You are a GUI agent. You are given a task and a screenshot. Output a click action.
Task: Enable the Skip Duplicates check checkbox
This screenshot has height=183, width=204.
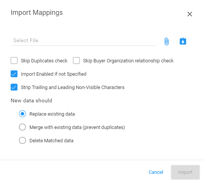[14, 60]
